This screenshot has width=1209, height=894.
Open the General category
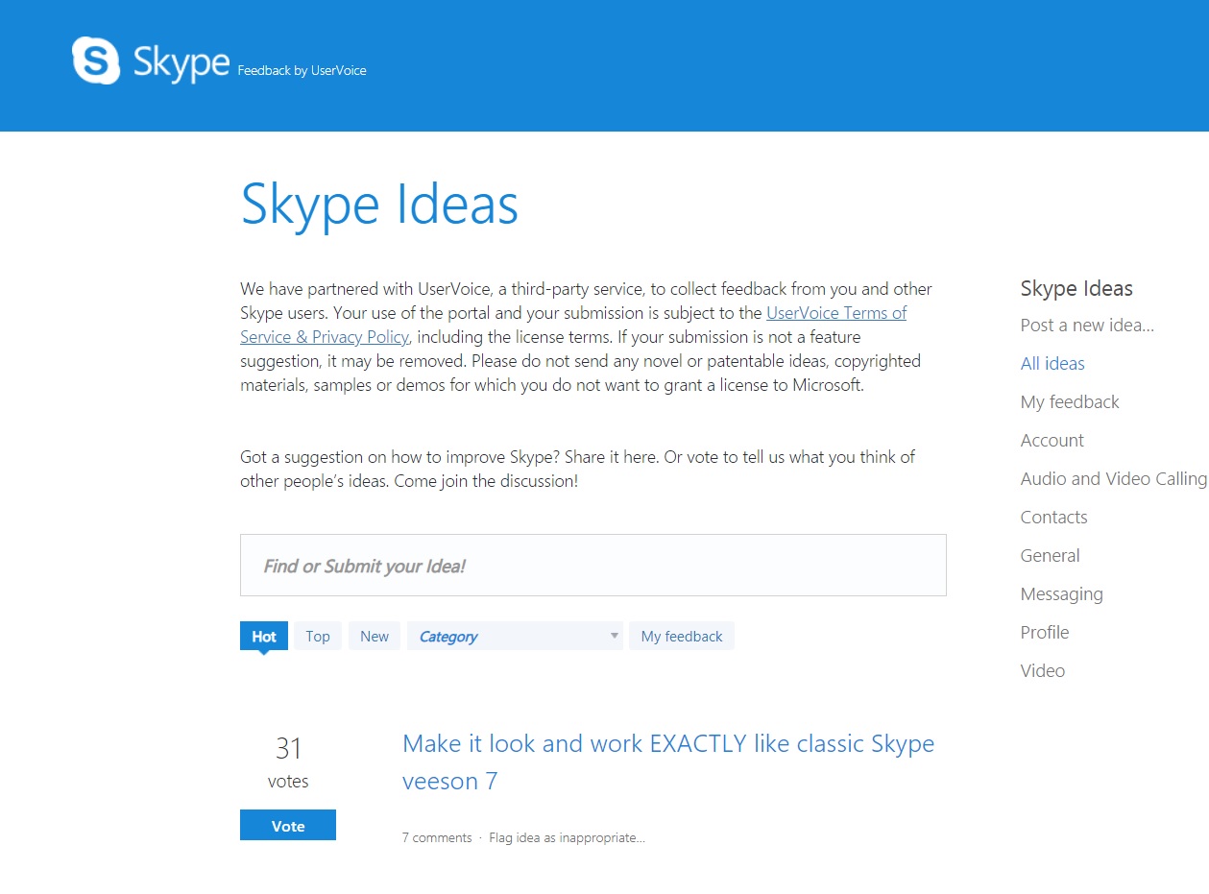pos(1050,555)
